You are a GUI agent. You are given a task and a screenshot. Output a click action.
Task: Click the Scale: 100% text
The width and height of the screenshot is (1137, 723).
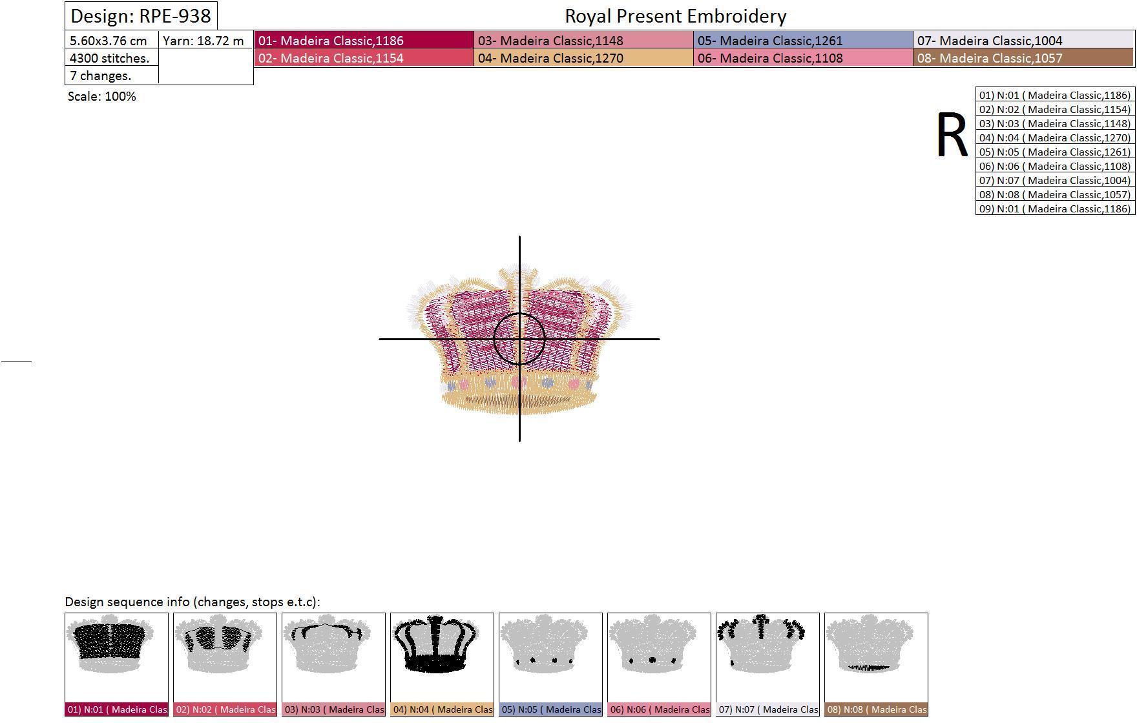click(101, 96)
